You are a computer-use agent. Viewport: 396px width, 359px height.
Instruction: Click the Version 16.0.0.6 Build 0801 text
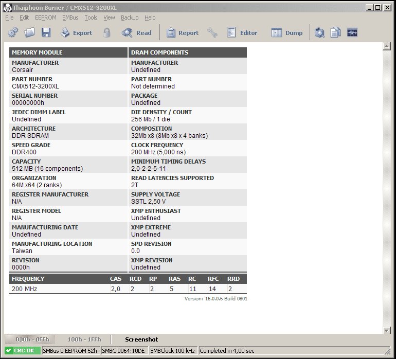click(x=215, y=299)
